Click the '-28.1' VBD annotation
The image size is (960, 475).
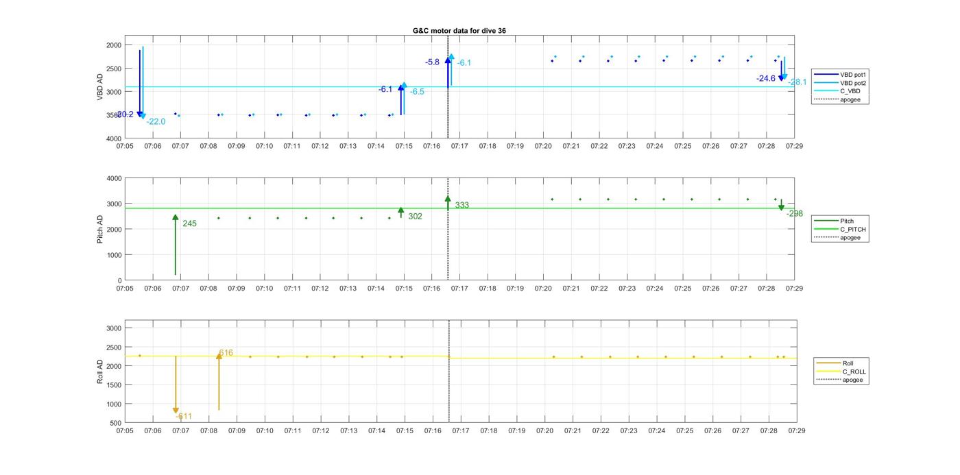[797, 82]
